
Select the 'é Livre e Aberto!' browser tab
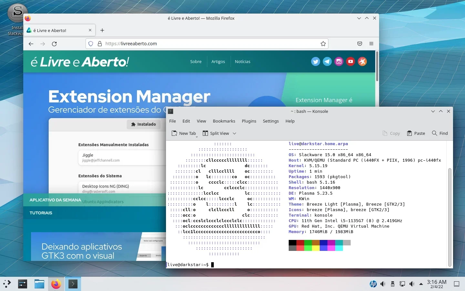(60, 30)
